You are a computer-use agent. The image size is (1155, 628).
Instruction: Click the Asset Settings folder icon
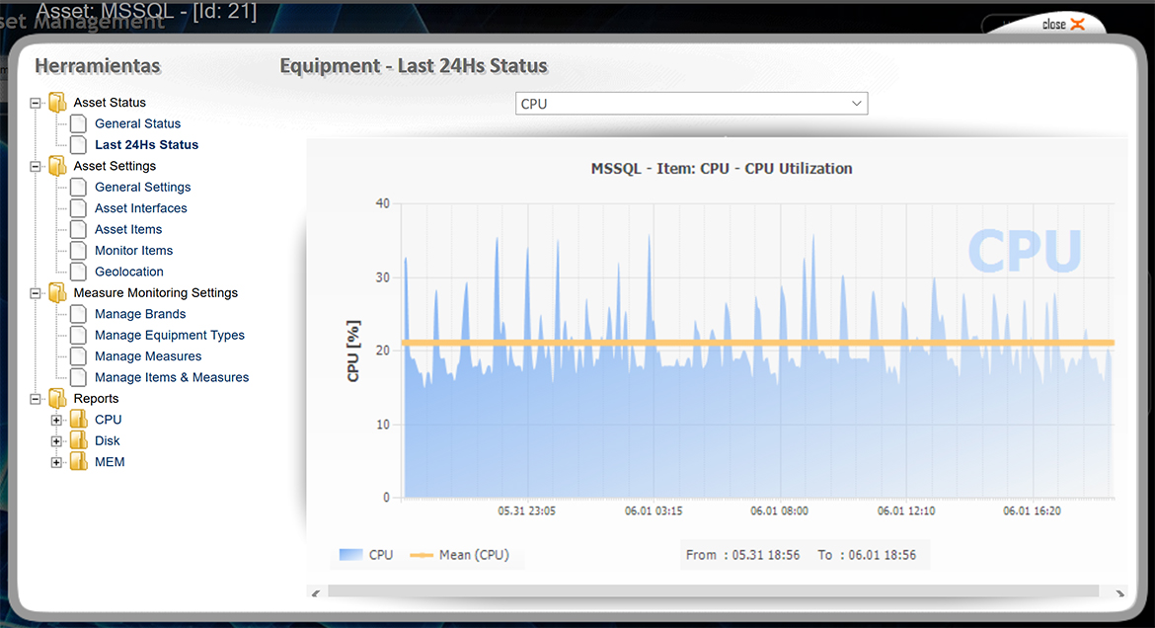point(58,166)
